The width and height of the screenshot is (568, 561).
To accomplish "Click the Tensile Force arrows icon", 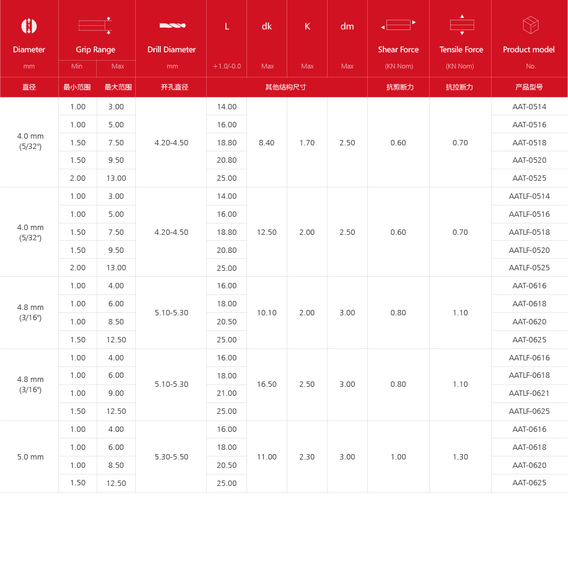I will click(462, 25).
